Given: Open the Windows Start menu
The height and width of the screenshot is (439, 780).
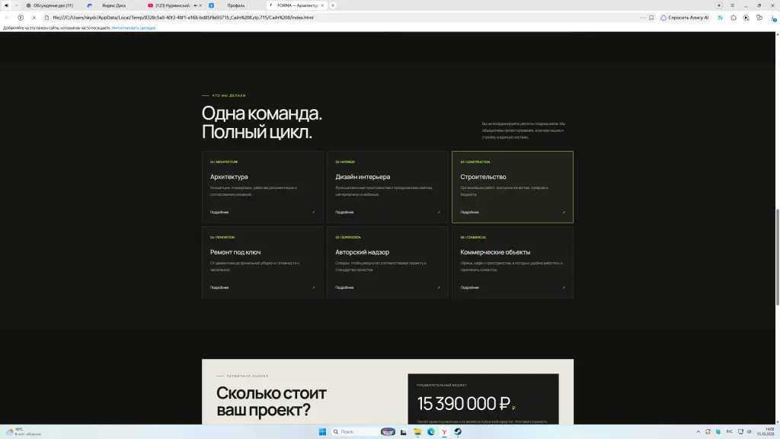Looking at the screenshot, I should tap(322, 431).
